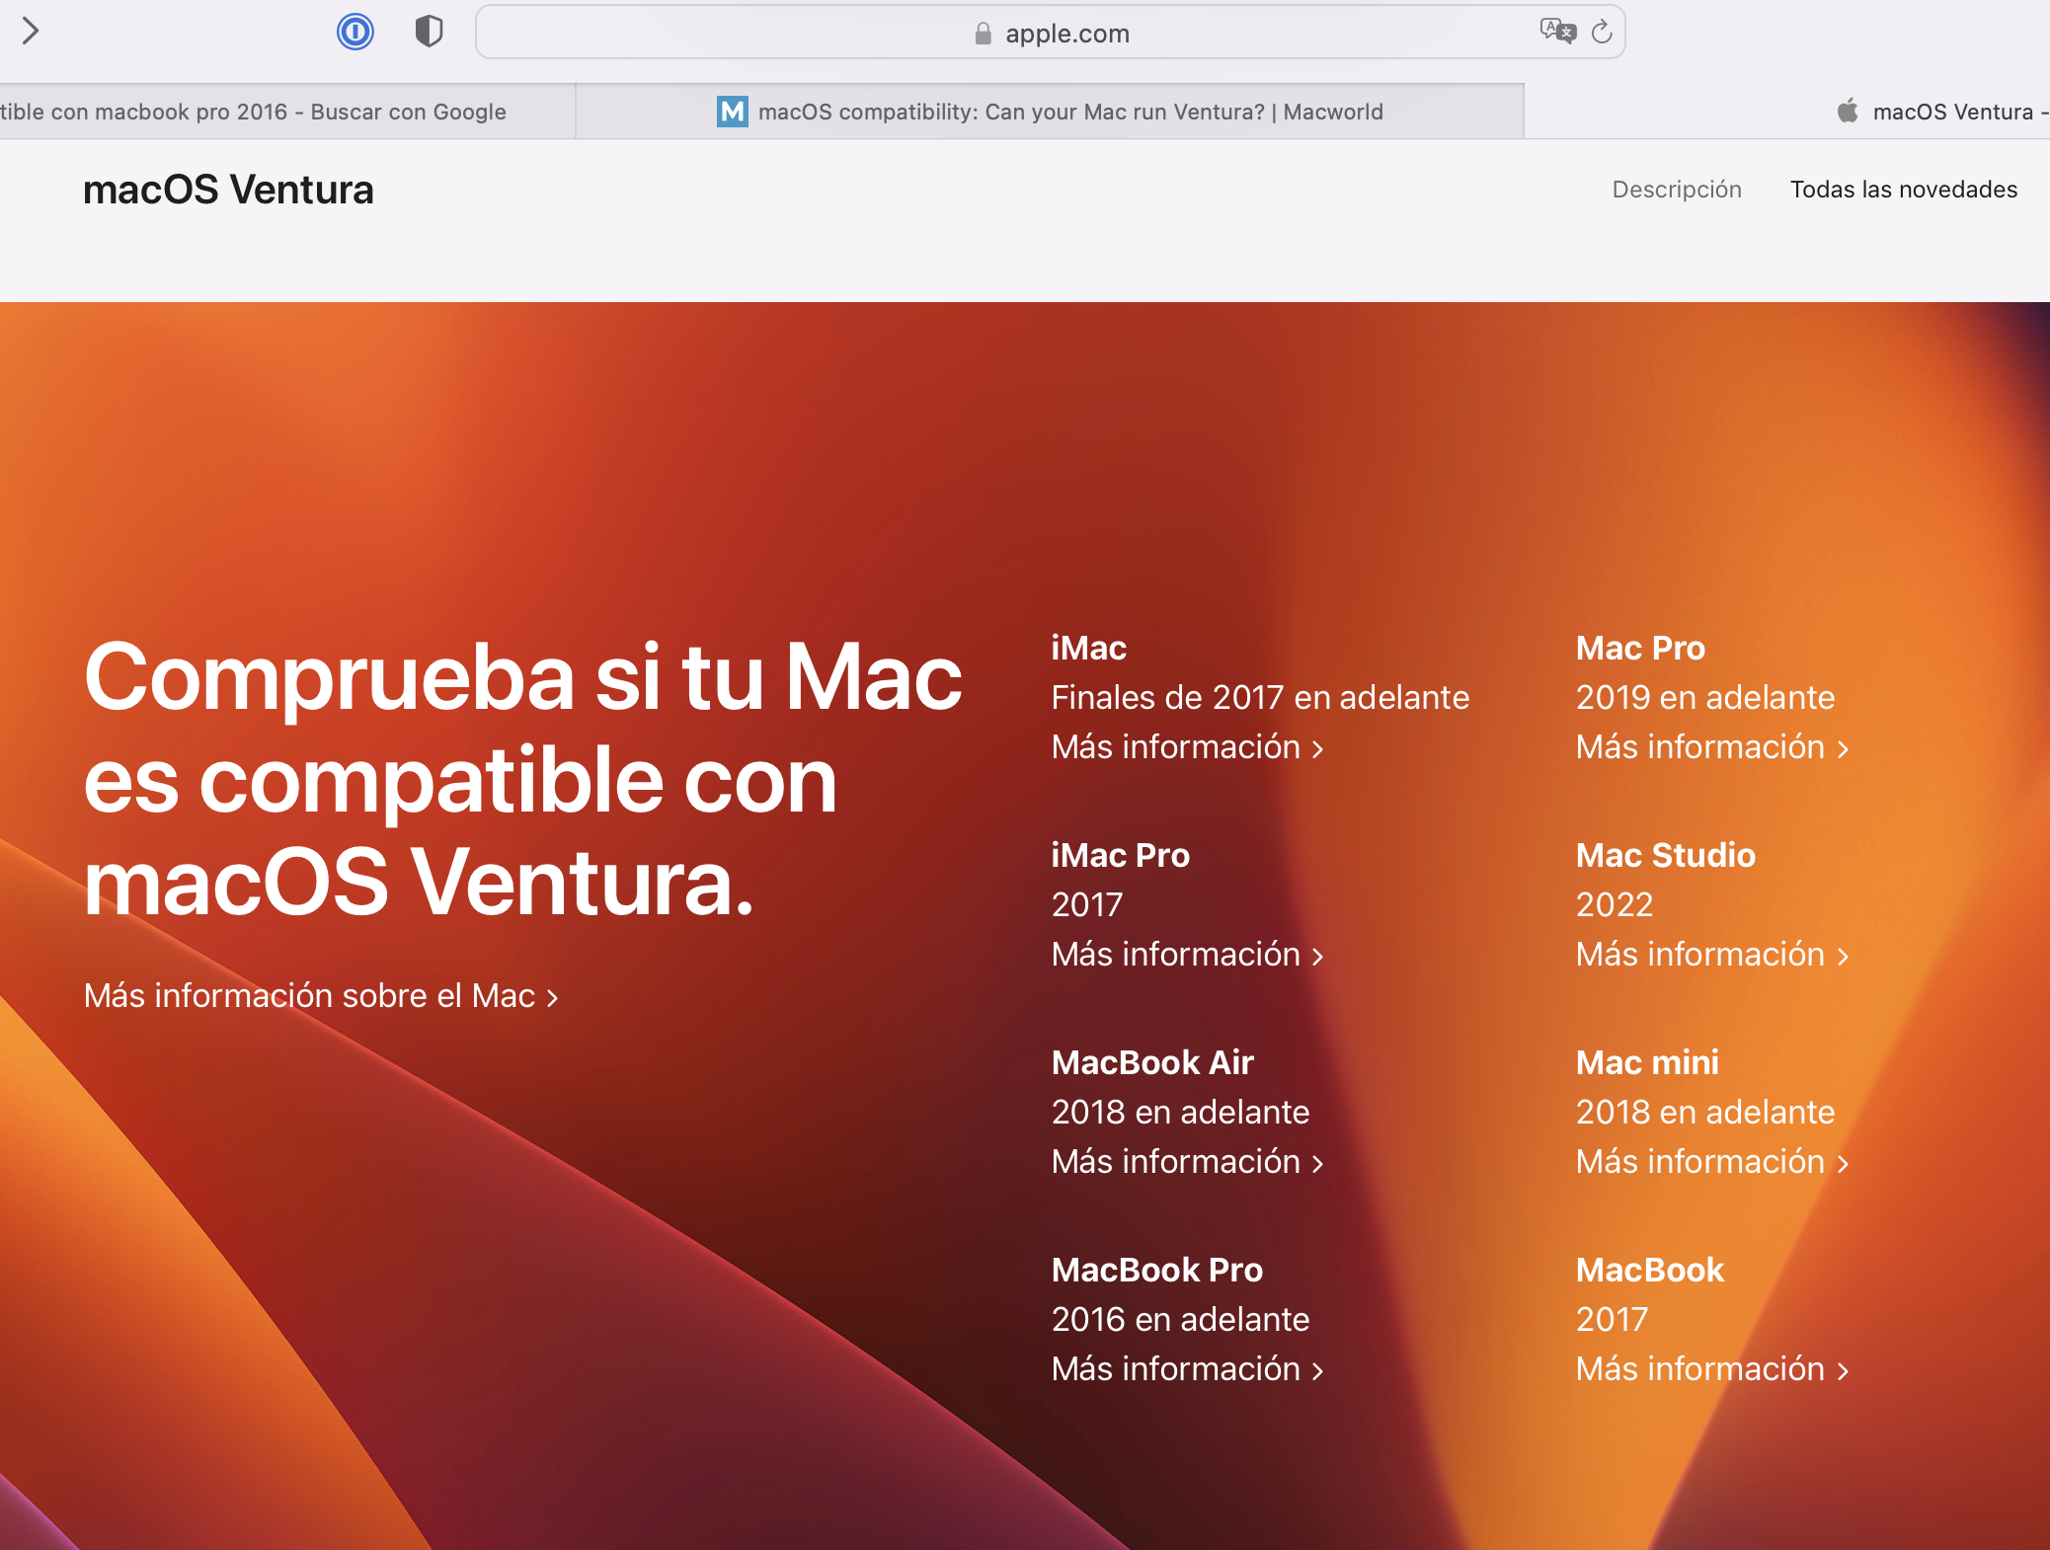Open Más información sobre el Mac
Screen dimensions: 2050x1550
click(x=321, y=996)
